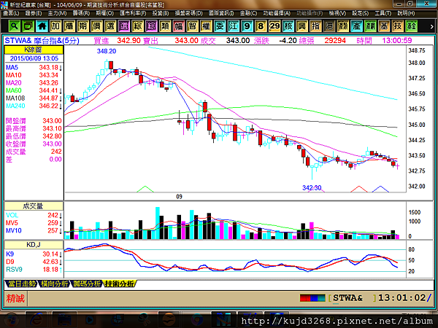438x328 pixels.
Task: Click the MA5 343.18 value row
Action: 34,67
